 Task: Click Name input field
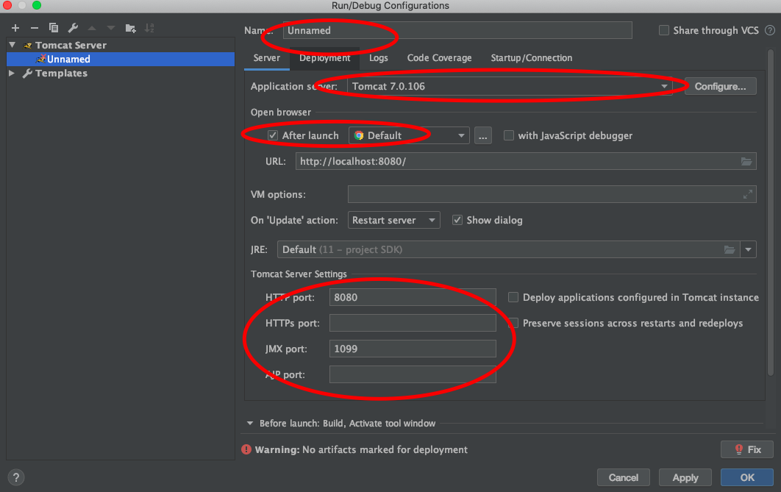click(457, 30)
